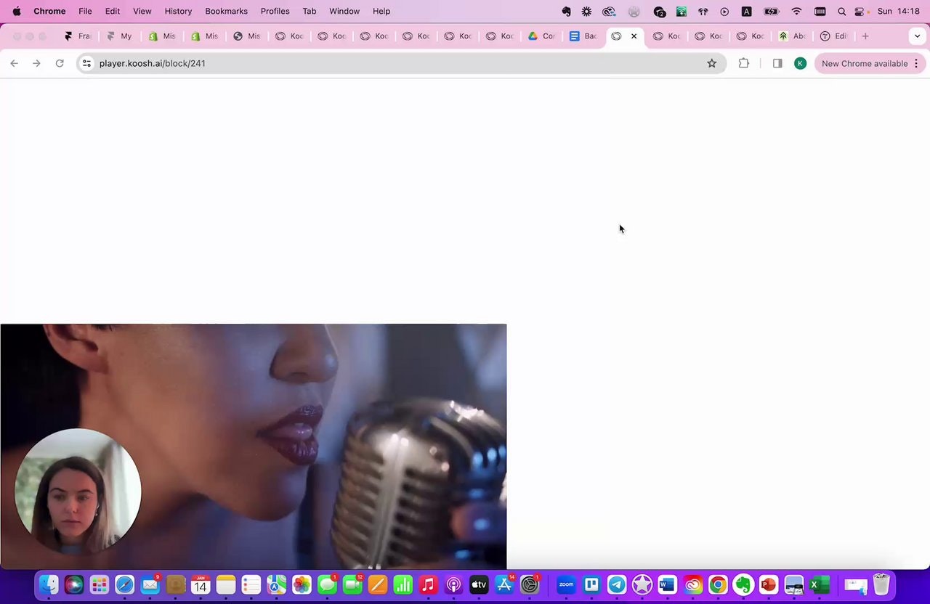
Task: Click the New Chrome available button
Action: [x=870, y=63]
